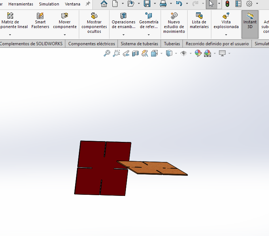Click Display Style cube icon
The image size is (269, 236).
click(x=169, y=53)
